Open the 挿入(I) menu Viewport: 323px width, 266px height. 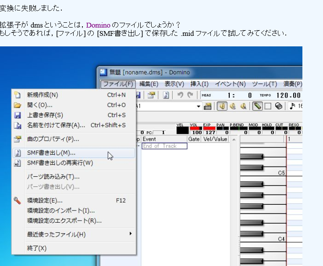click(x=199, y=84)
